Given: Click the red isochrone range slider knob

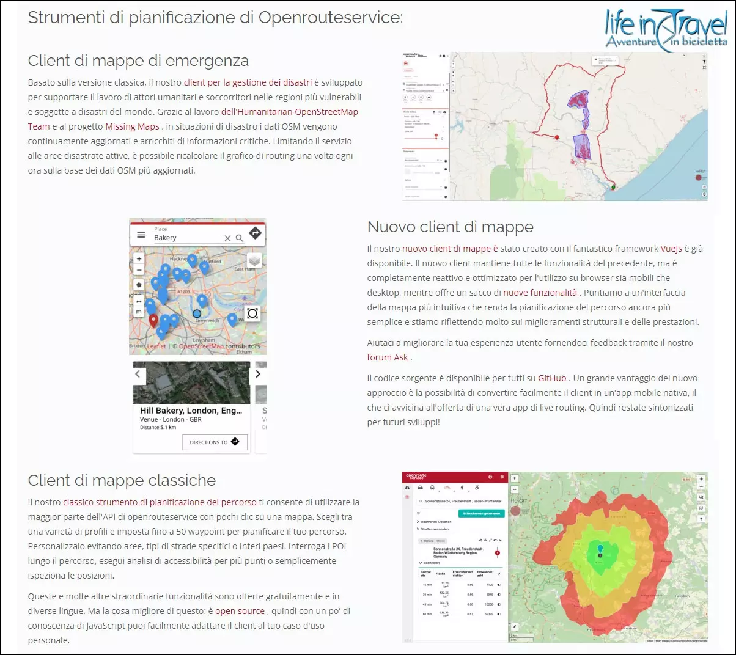Looking at the screenshot, I should tap(498, 553).
